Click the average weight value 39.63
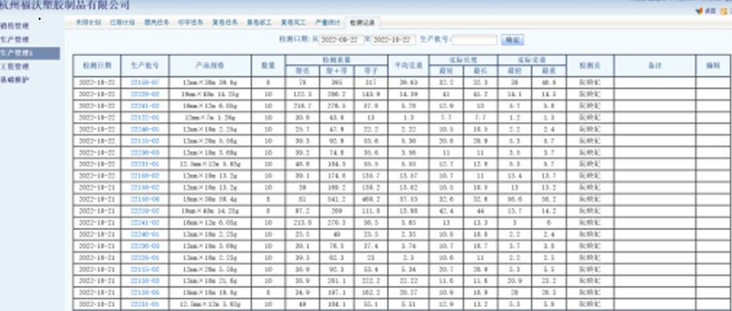This screenshot has height=311, width=732. (408, 82)
